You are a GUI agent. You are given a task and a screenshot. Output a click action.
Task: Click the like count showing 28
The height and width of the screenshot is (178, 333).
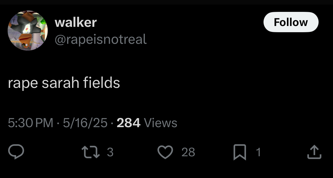(x=188, y=153)
